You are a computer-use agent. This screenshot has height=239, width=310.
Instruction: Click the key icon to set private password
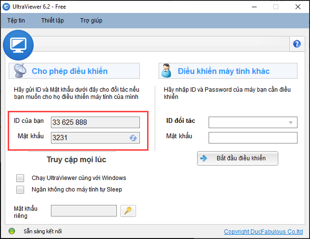click(x=128, y=211)
